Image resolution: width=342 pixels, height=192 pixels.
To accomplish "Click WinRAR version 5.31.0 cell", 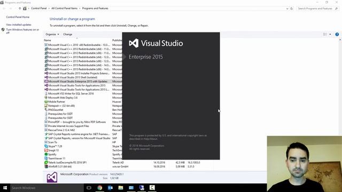I will [191, 166].
